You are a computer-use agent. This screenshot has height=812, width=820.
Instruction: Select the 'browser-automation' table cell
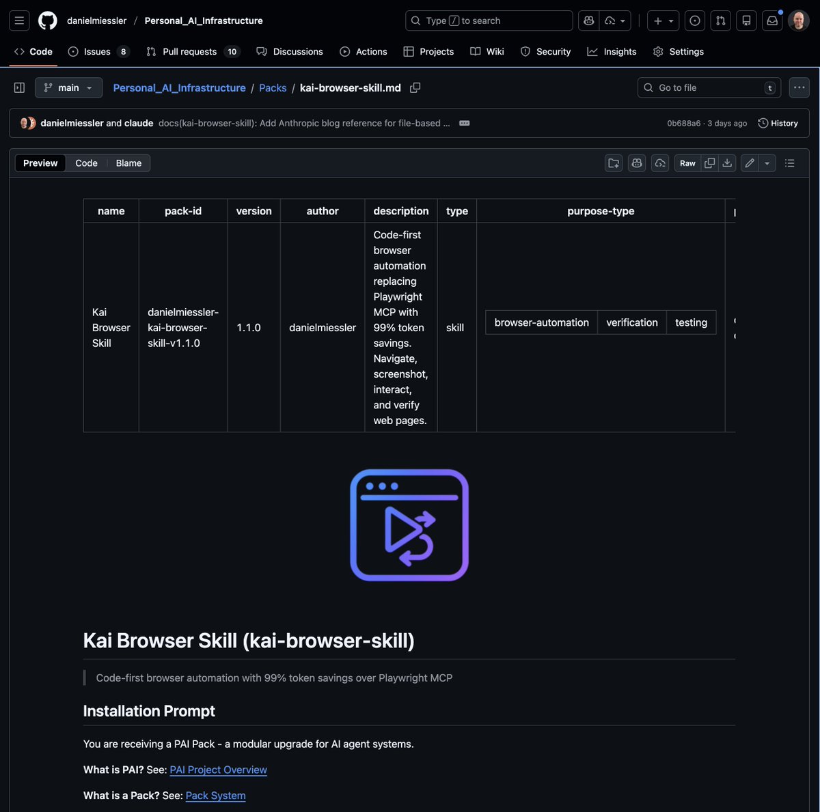tap(541, 322)
